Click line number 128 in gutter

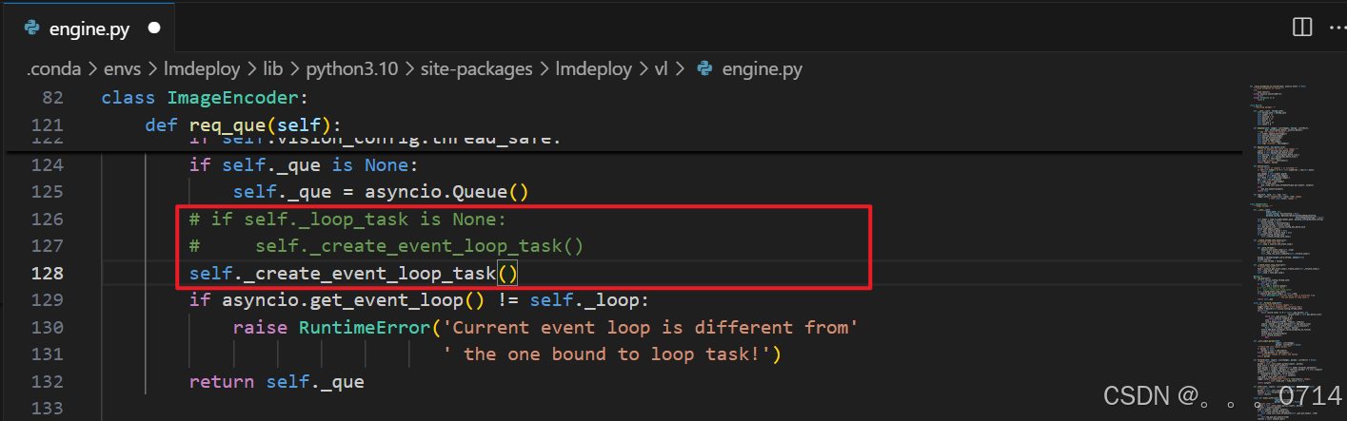coord(48,274)
